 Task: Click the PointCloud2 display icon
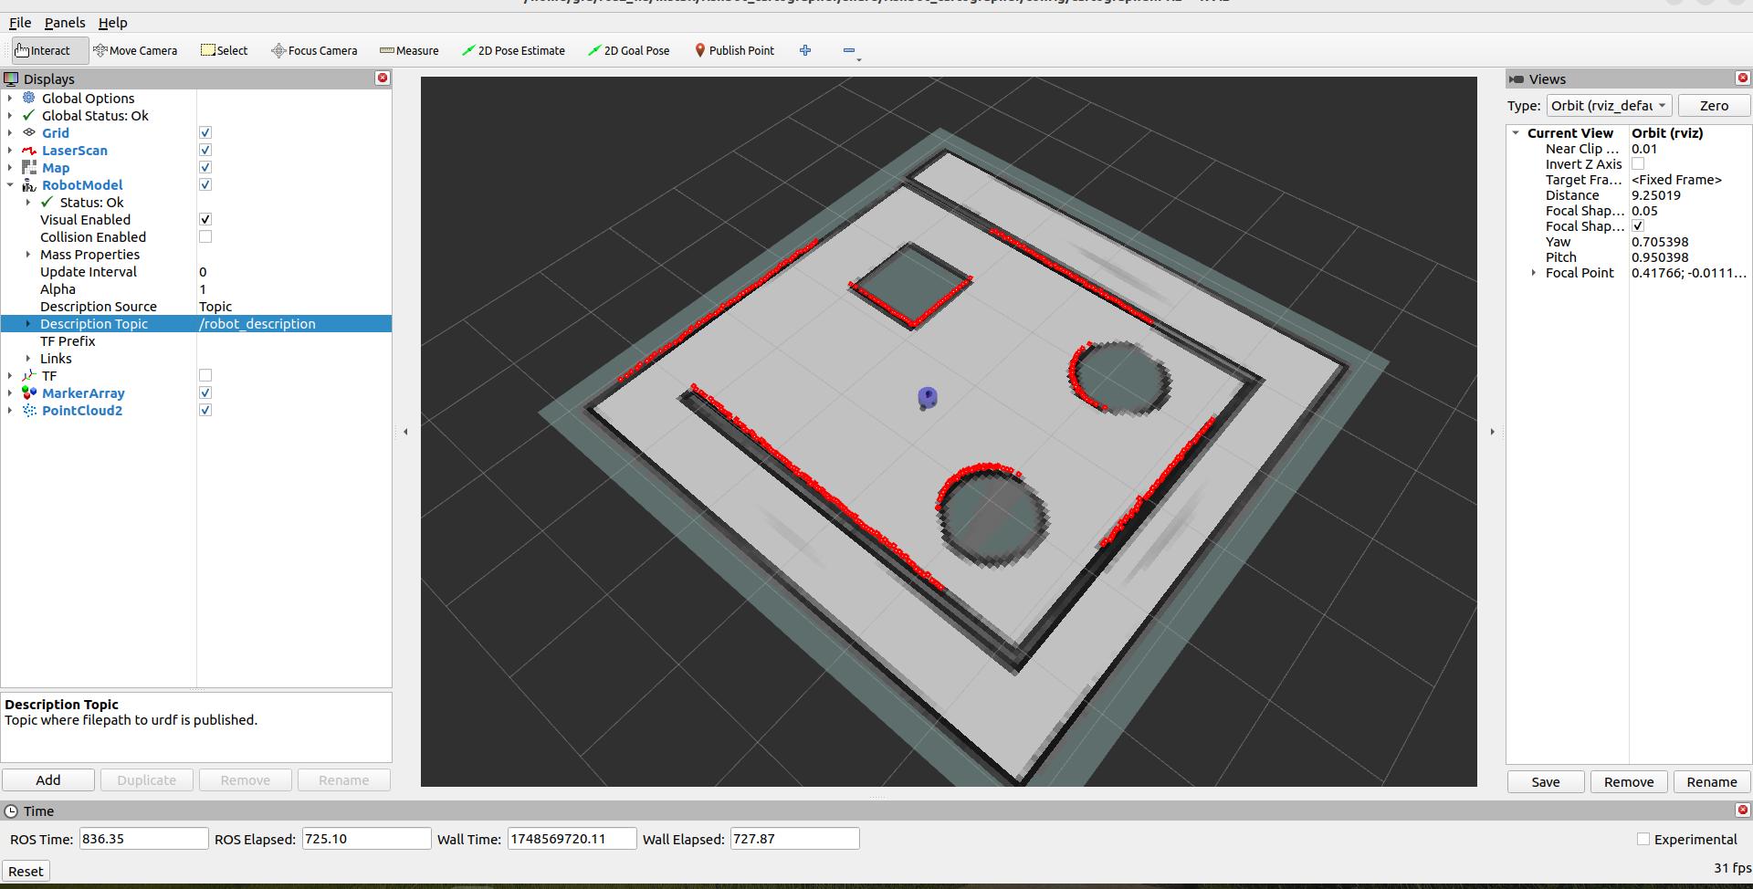(x=29, y=410)
